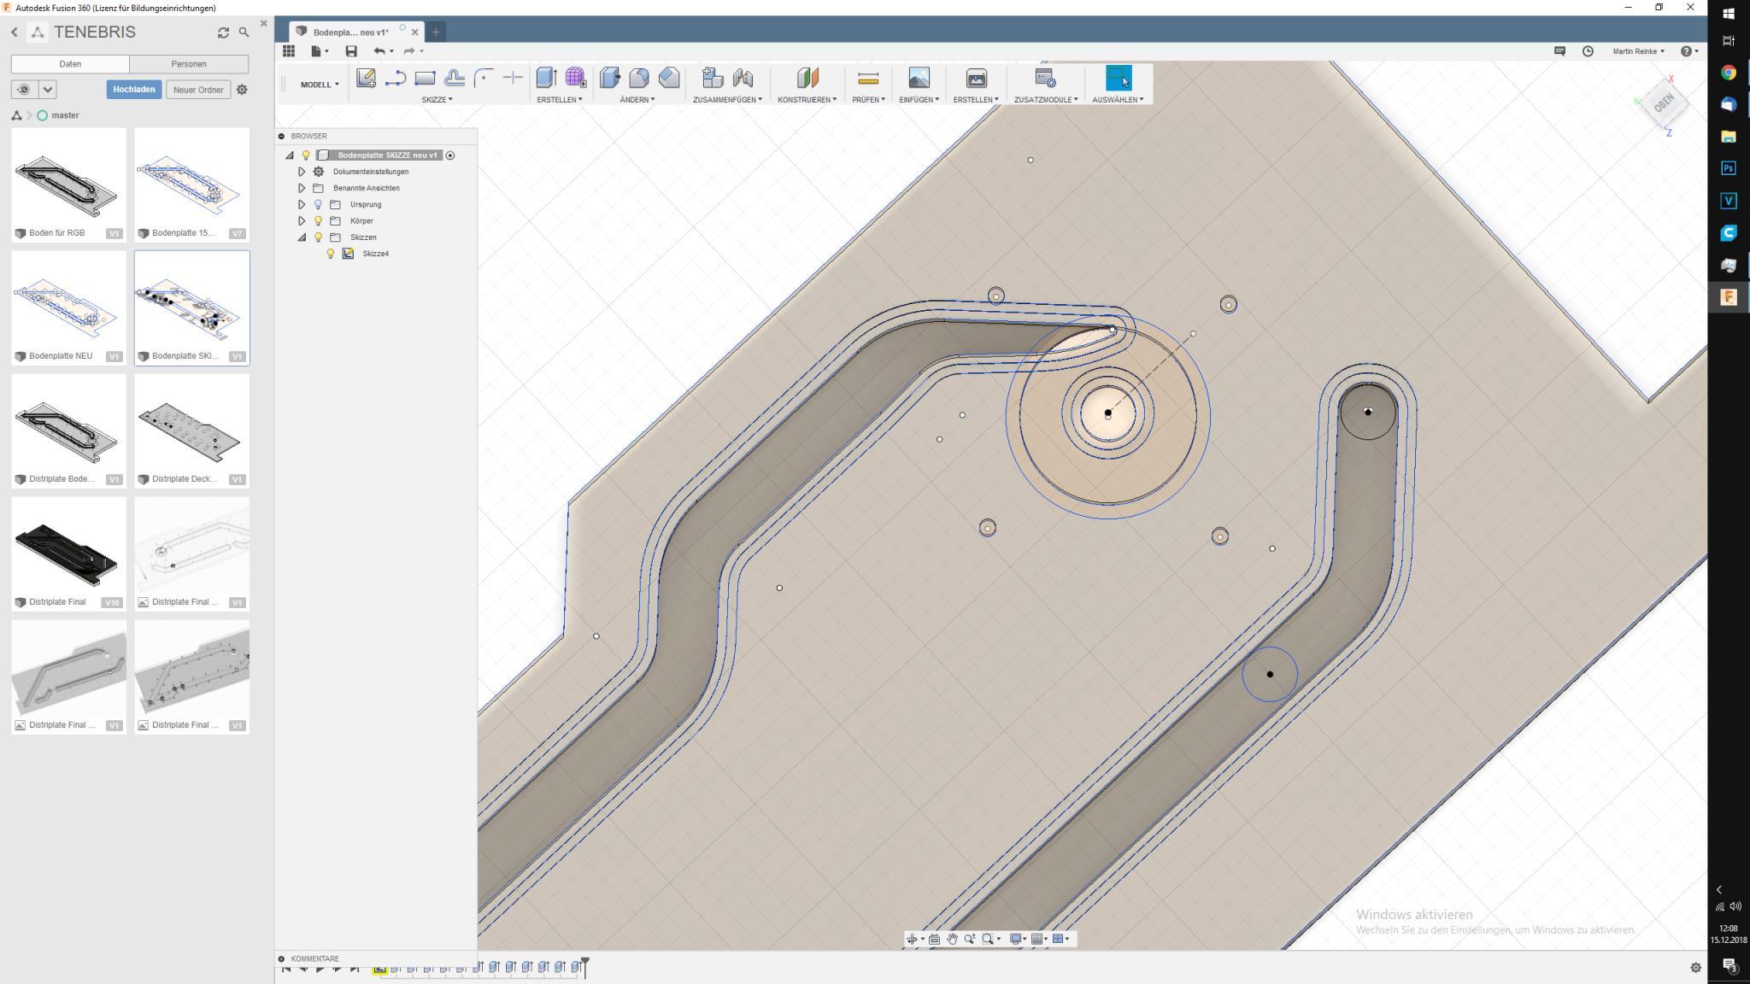
Task: Expand the Dokumenteinstellungen tree node
Action: 302,172
